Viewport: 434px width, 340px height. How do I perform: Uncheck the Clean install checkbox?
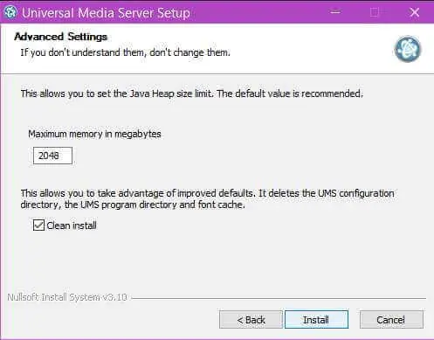point(38,226)
